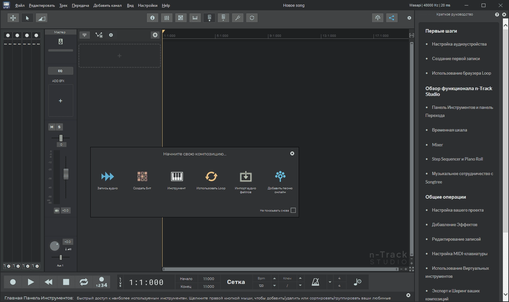Image resolution: width=509 pixels, height=302 pixels.
Task: Start Запись аудио from the start dialog
Action: pos(107,180)
